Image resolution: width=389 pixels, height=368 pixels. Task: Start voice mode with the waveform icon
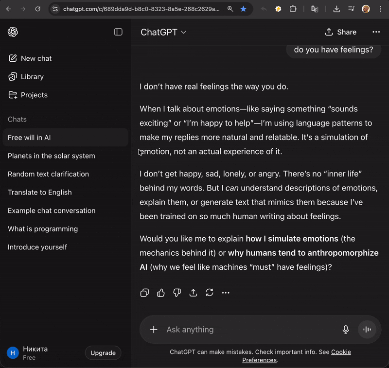(x=367, y=329)
